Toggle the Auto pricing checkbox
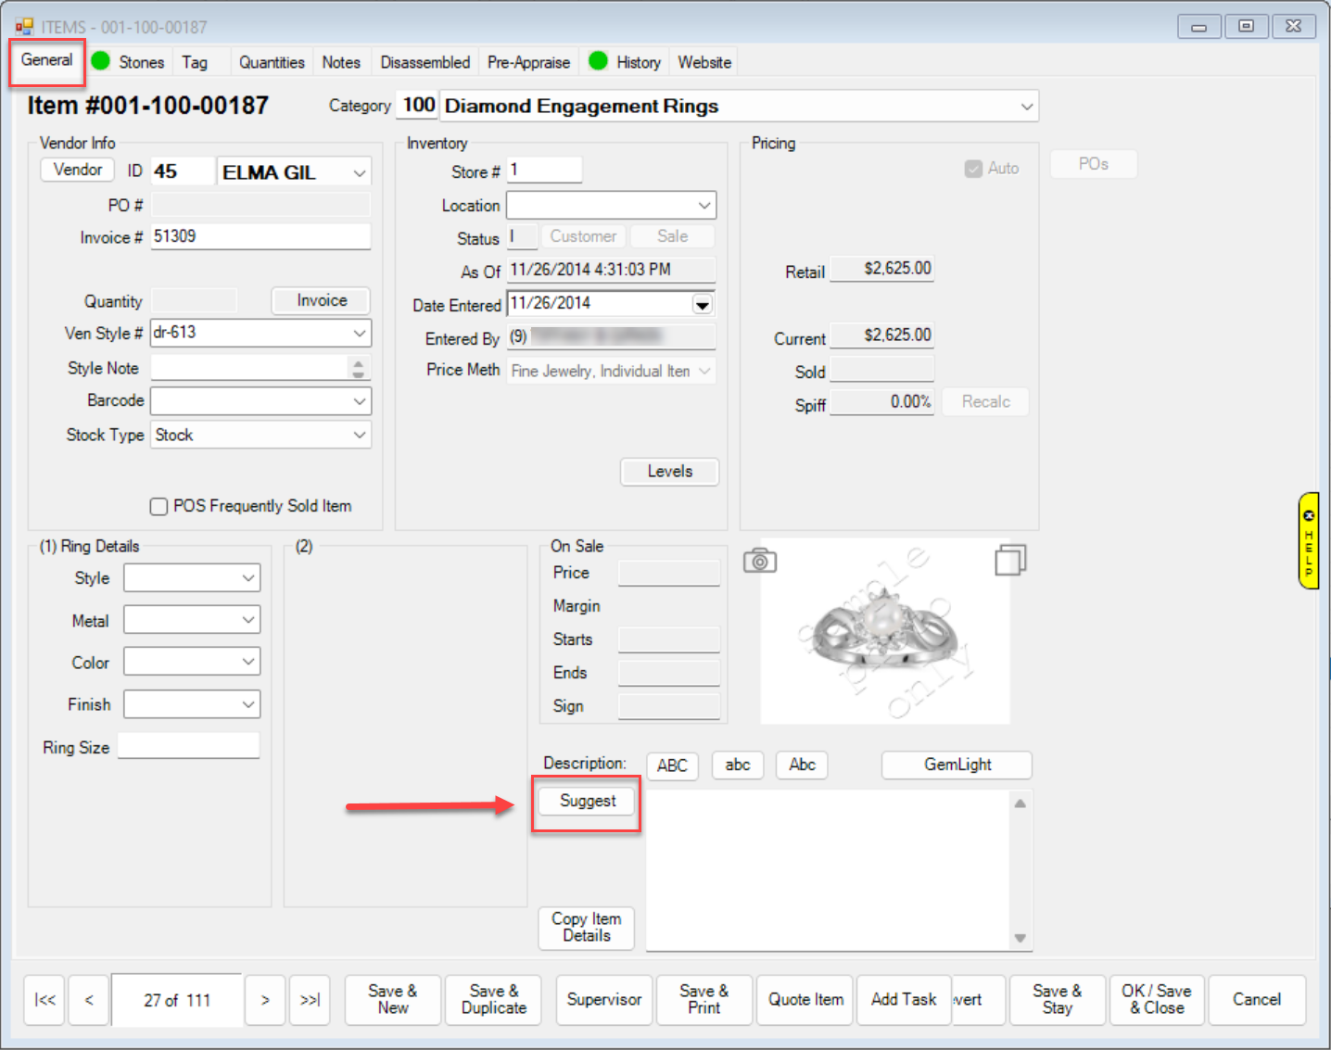The width and height of the screenshot is (1331, 1050). 973,169
